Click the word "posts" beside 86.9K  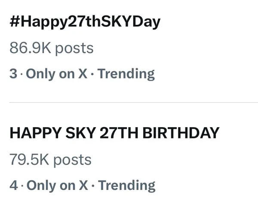point(74,48)
